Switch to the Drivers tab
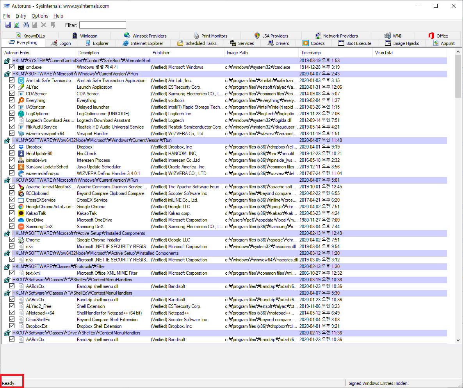Screen dimensions: 463x388 tap(278, 43)
